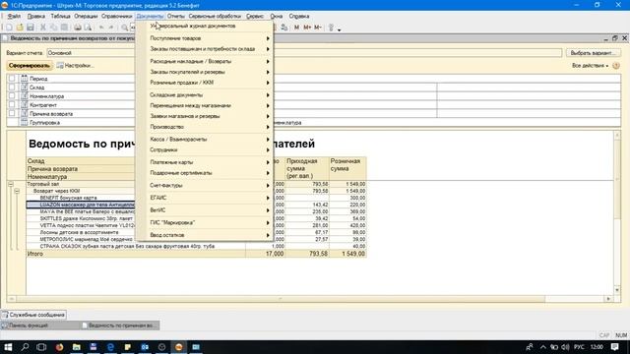Open File Explorer from the taskbar

77,347
